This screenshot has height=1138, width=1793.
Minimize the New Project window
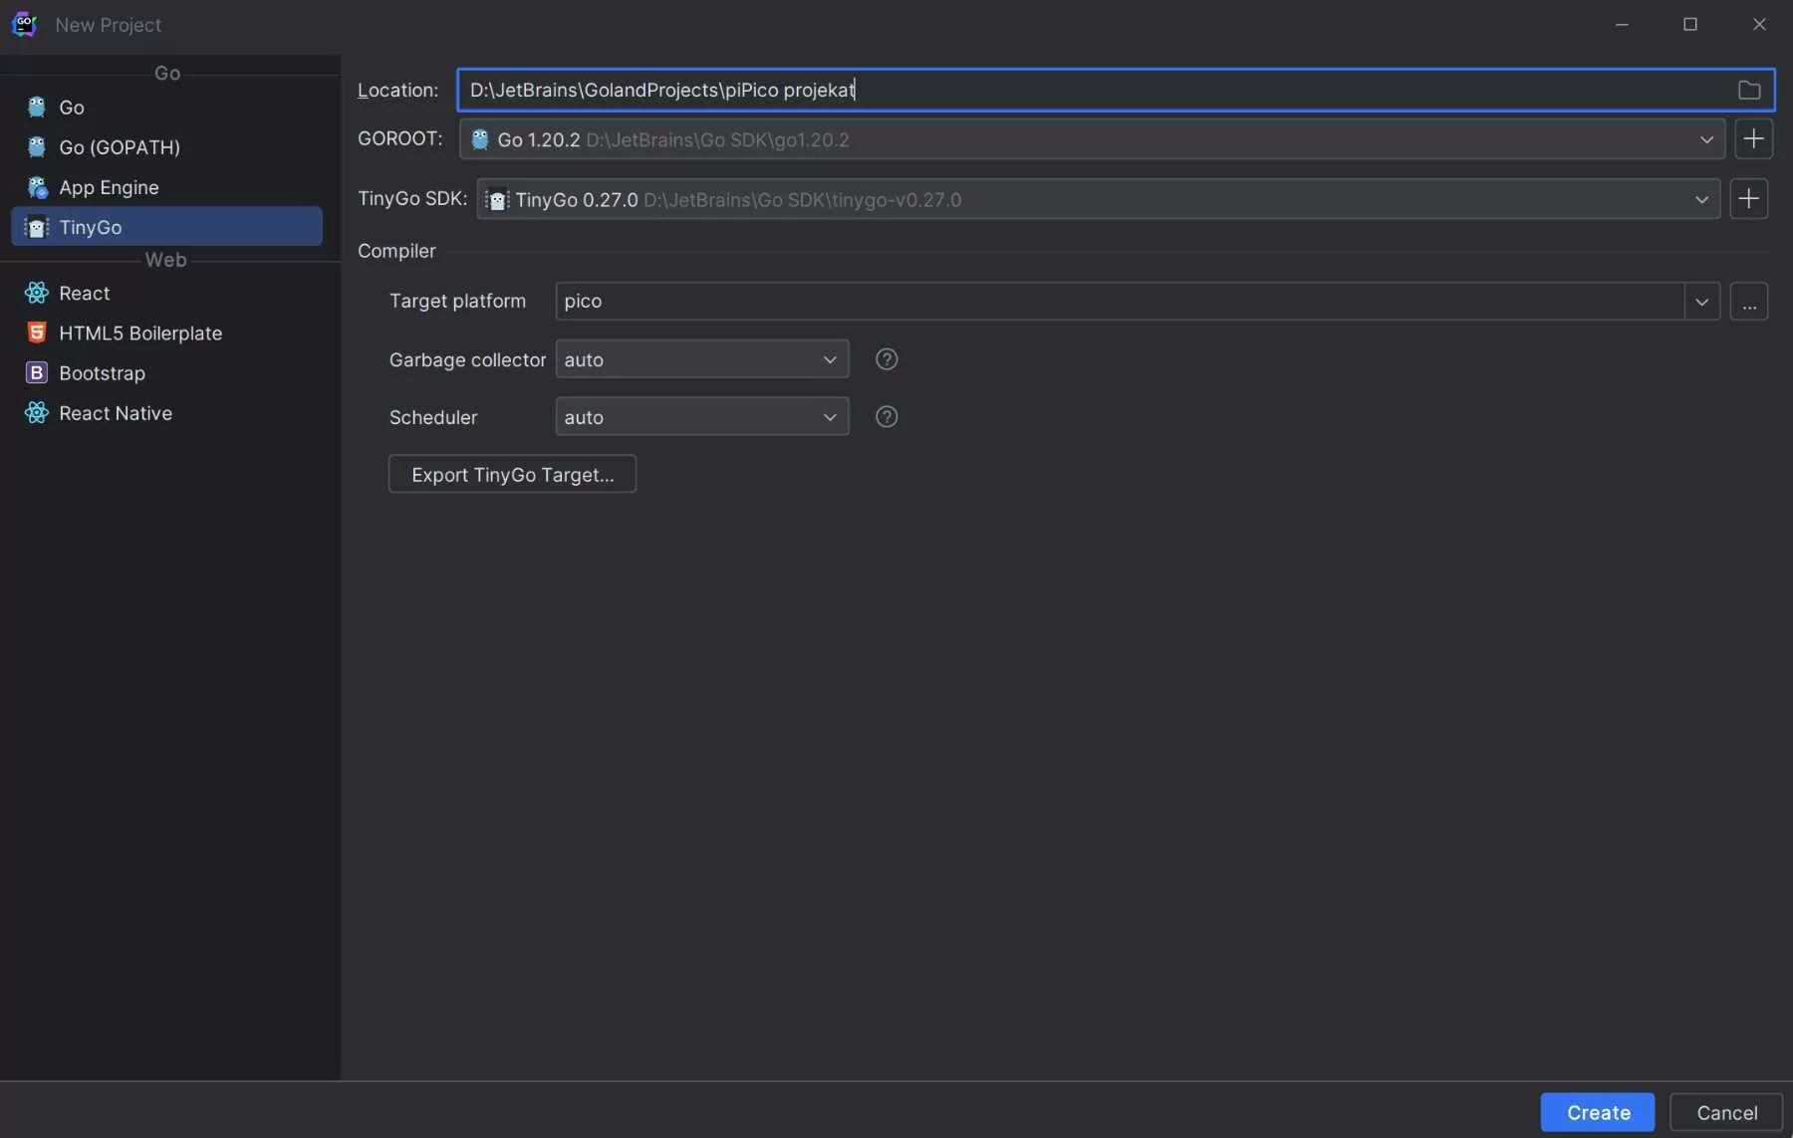(x=1622, y=24)
